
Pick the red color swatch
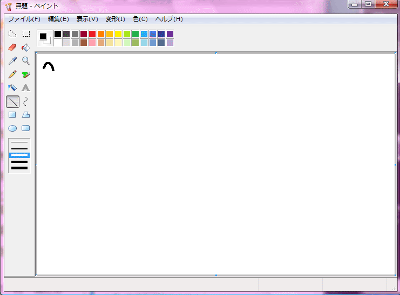pos(92,34)
